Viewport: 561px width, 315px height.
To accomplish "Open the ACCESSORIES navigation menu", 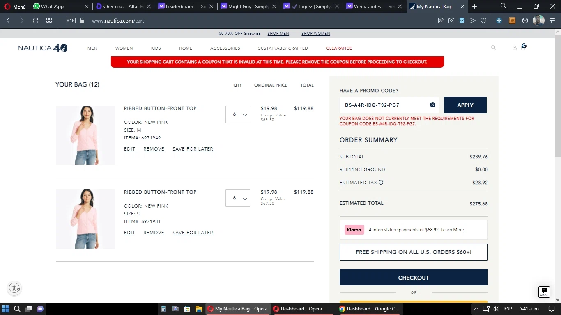I will tap(225, 48).
